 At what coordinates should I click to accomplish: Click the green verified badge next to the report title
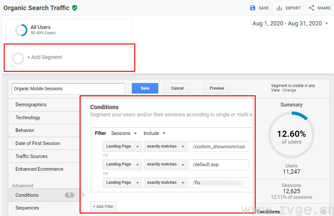click(x=75, y=7)
